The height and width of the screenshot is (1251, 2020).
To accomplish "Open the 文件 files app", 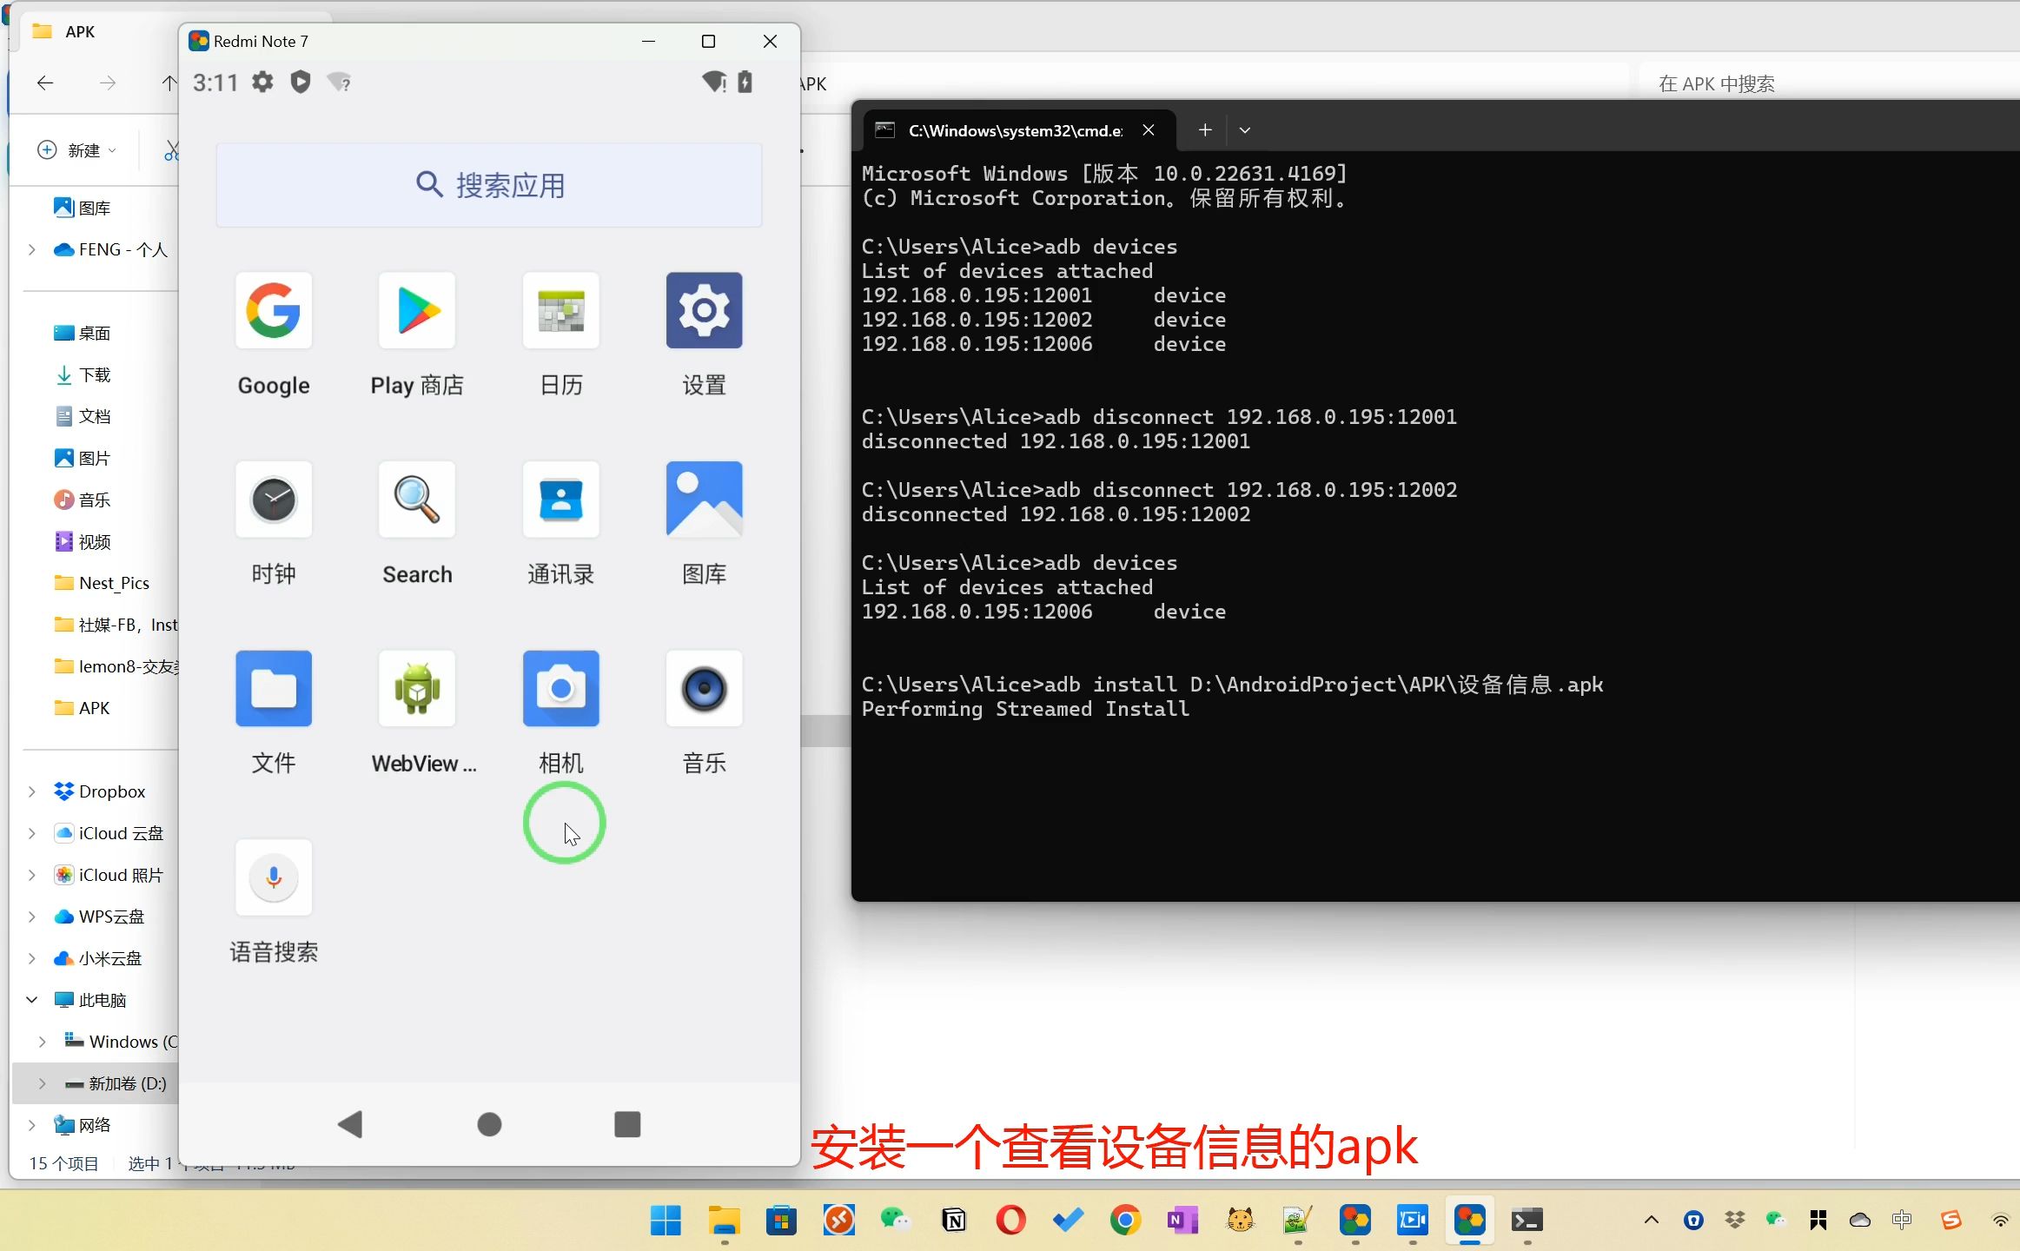I will pyautogui.click(x=274, y=688).
